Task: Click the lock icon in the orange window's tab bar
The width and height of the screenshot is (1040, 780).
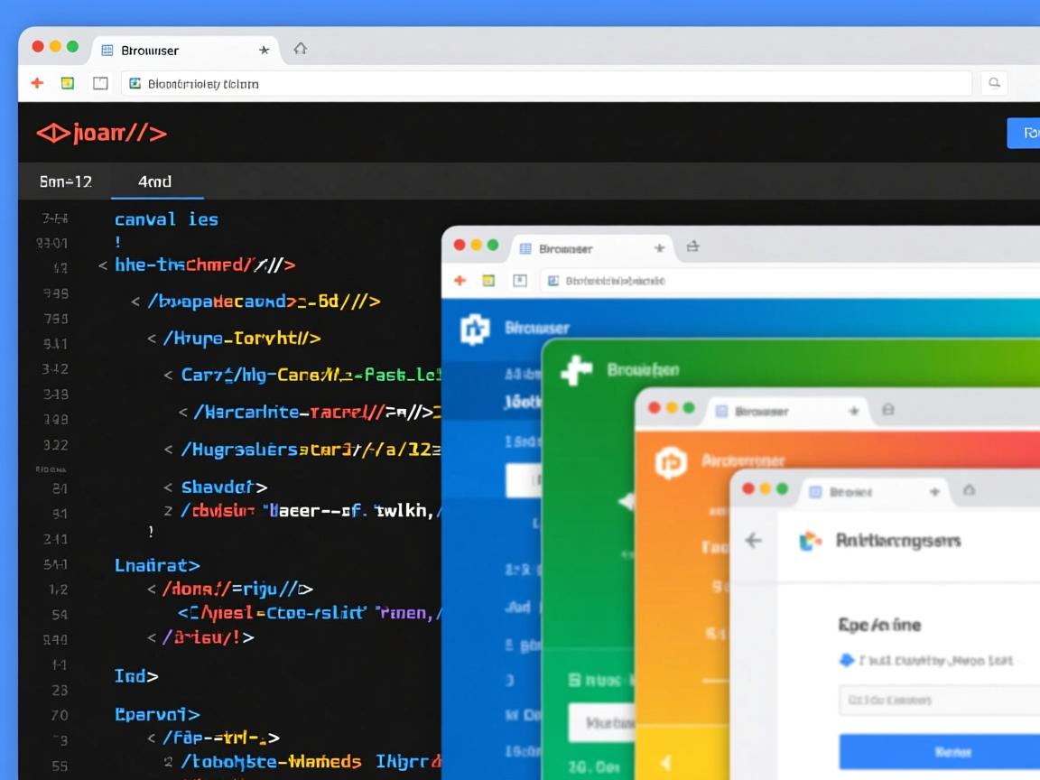Action: click(x=887, y=410)
